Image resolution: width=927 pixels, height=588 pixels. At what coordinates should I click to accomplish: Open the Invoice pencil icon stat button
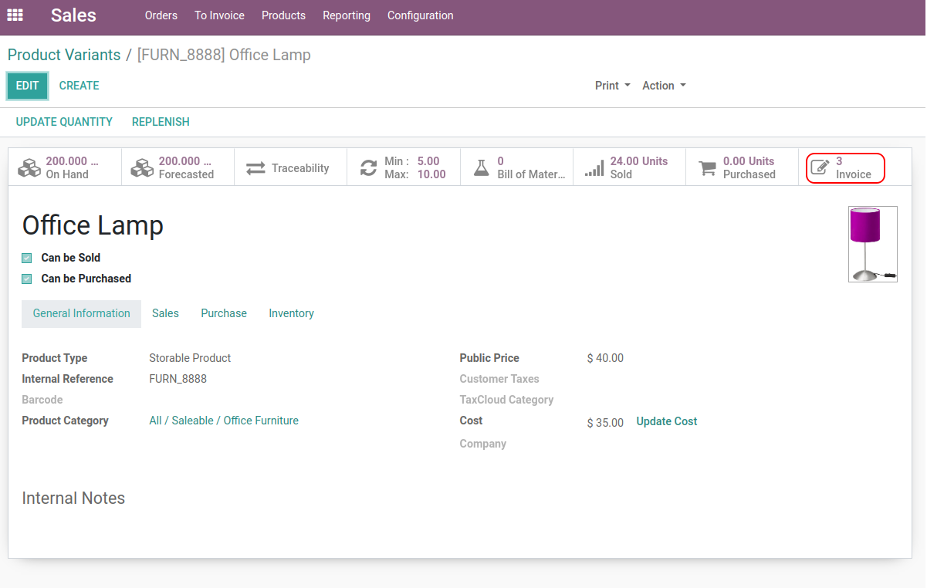click(x=820, y=167)
